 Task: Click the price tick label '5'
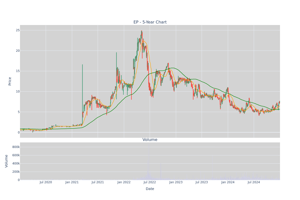point(18,112)
